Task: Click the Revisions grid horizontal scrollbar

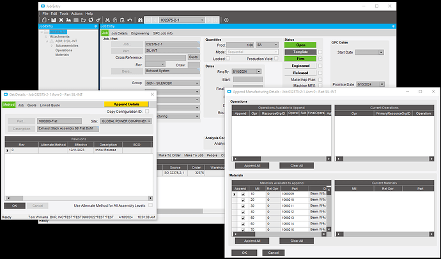Action: [79, 198]
